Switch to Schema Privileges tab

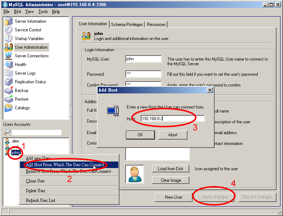pyautogui.click(x=127, y=25)
